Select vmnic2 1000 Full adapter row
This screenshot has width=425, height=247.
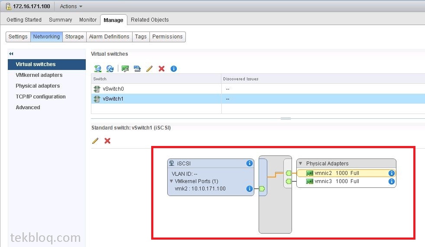click(x=346, y=173)
